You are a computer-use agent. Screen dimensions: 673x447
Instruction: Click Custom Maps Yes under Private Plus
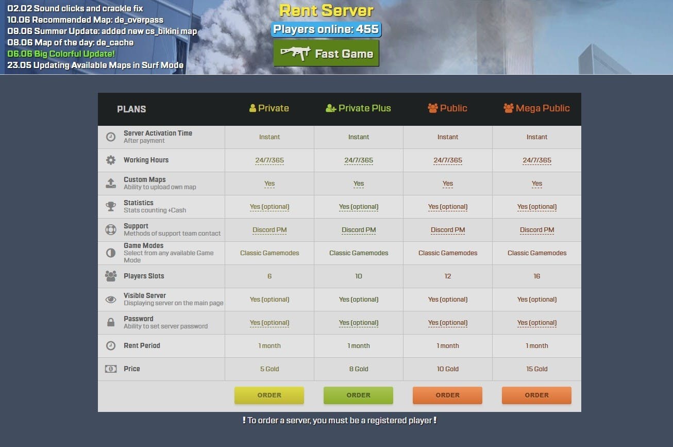coord(359,184)
